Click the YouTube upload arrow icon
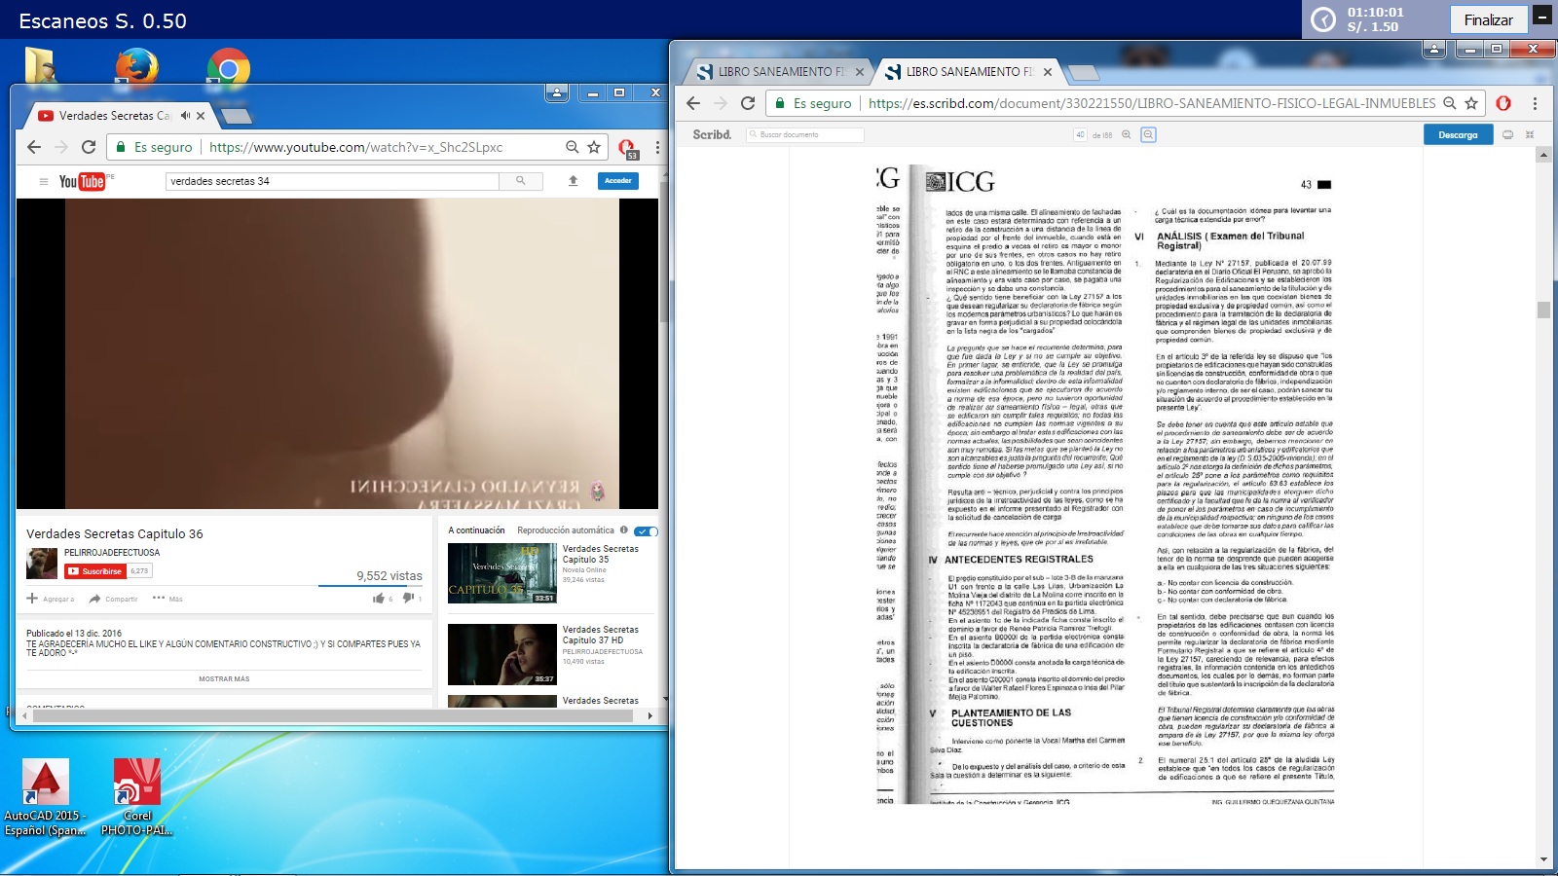 point(574,181)
